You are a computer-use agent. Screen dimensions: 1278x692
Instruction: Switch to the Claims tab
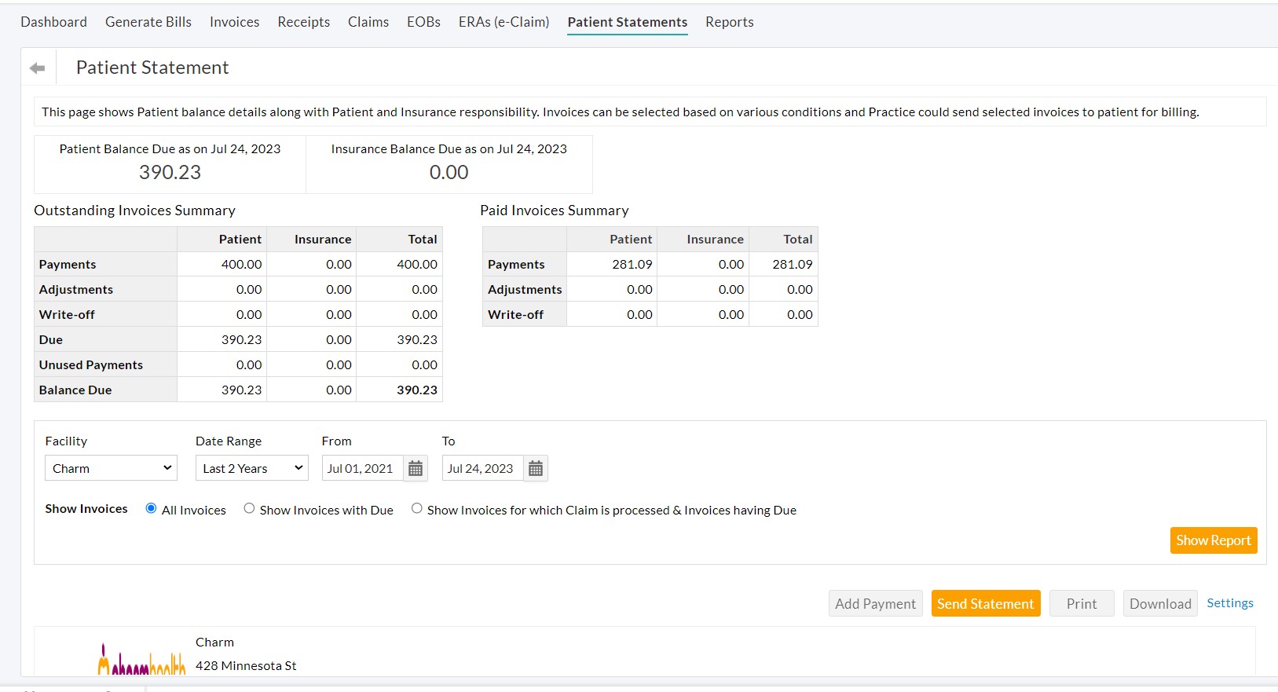pyautogui.click(x=368, y=22)
